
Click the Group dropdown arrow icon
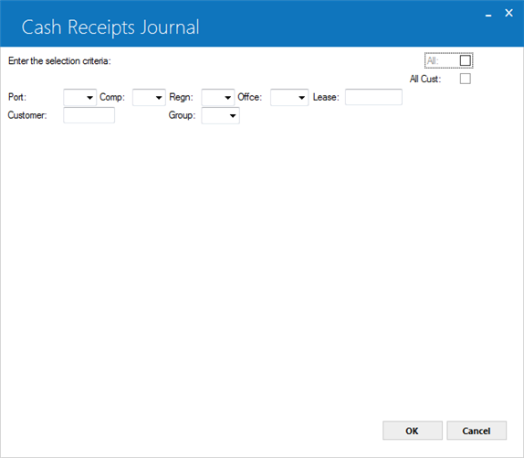pyautogui.click(x=233, y=116)
